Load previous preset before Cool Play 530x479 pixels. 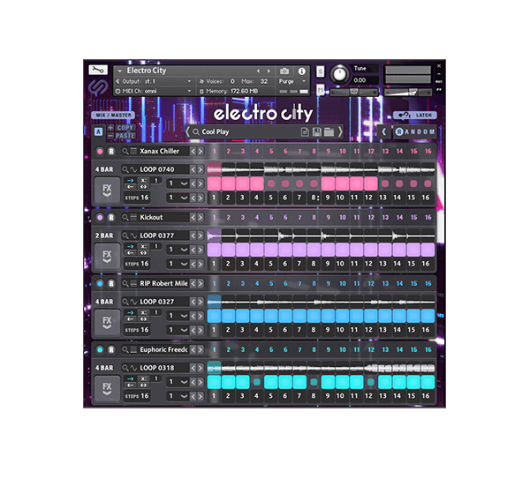click(187, 131)
